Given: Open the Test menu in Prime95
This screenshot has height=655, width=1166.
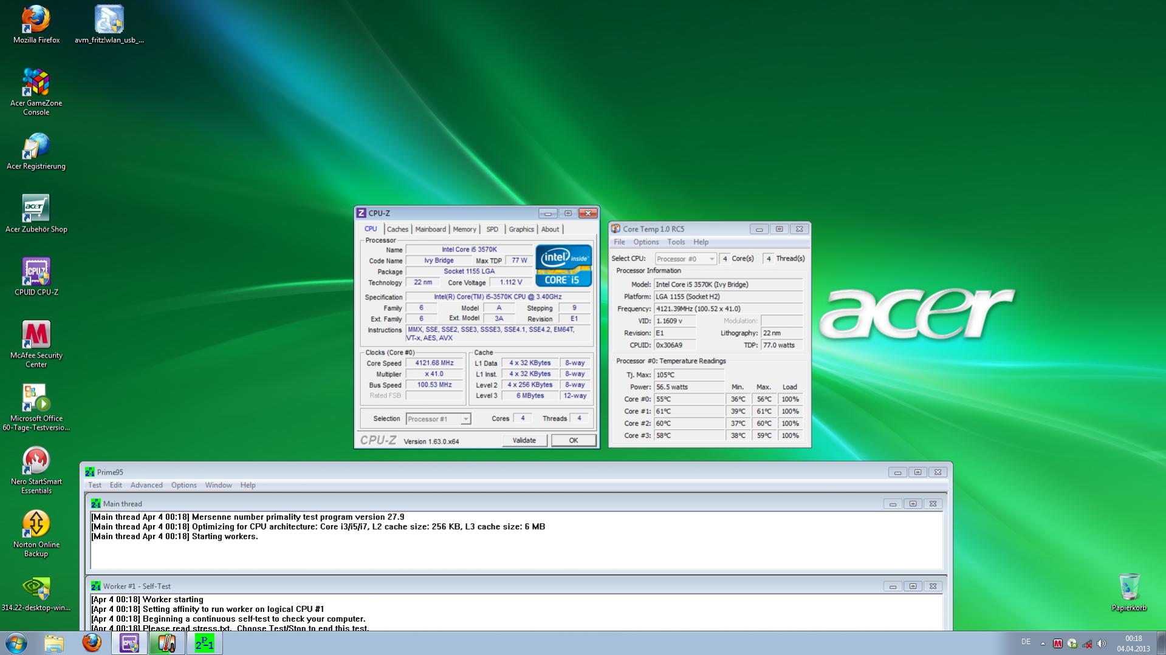Looking at the screenshot, I should (x=95, y=485).
